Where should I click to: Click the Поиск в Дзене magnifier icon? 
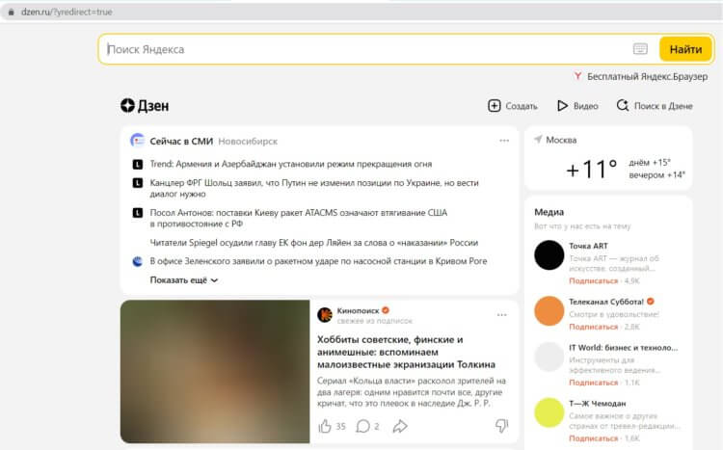click(x=623, y=106)
